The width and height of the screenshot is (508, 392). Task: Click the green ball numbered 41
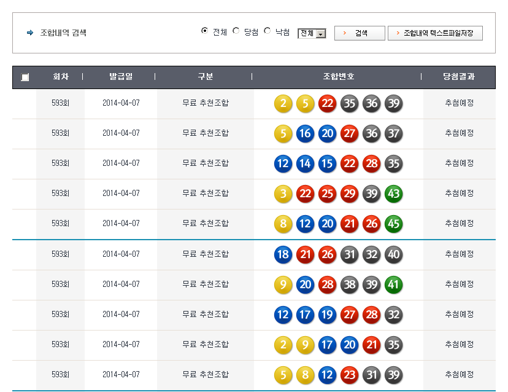(x=393, y=284)
